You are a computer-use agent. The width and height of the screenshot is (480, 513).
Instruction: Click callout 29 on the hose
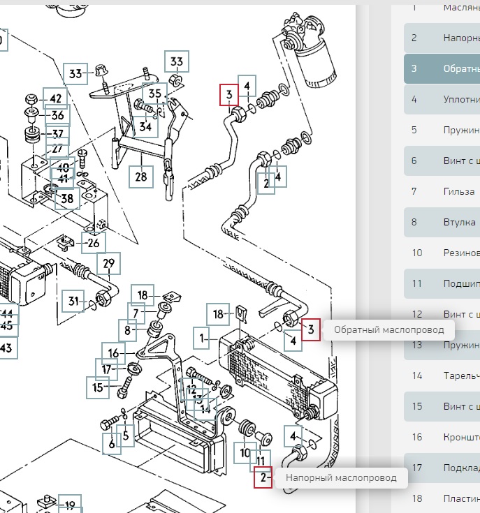(108, 263)
